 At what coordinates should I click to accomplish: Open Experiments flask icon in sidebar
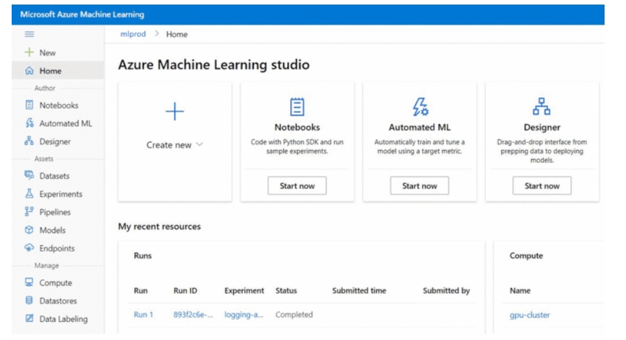click(29, 193)
